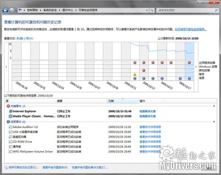The image size is (221, 175).
Task: Sort list by the 摘要 column header
Action: point(82,101)
